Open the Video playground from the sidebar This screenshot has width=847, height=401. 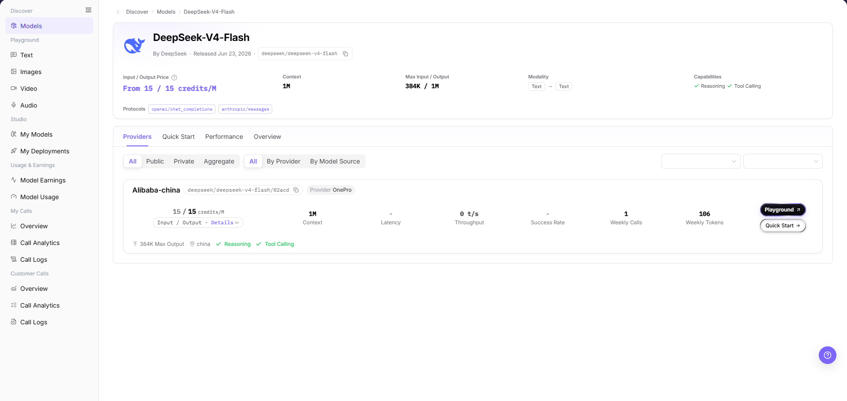[49, 89]
